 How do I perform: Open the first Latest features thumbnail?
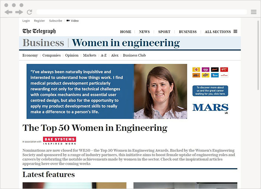tap(75, 186)
